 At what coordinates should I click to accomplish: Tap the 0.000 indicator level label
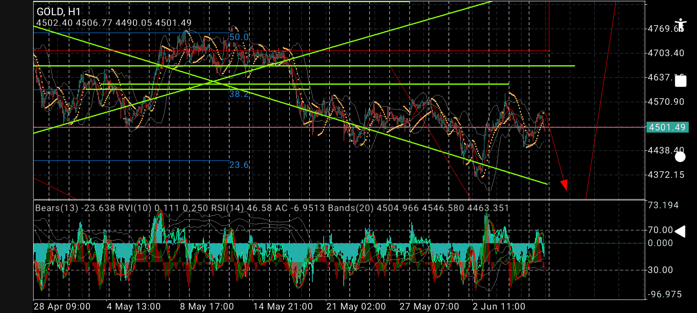(660, 243)
